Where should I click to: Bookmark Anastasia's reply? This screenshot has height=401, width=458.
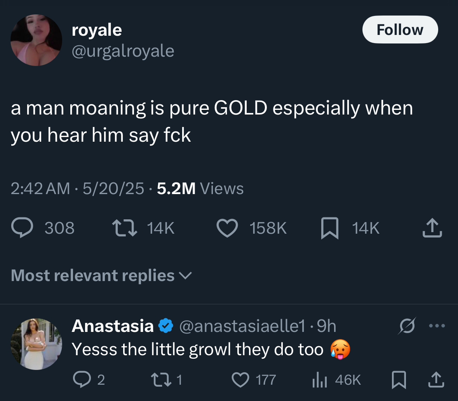point(398,380)
